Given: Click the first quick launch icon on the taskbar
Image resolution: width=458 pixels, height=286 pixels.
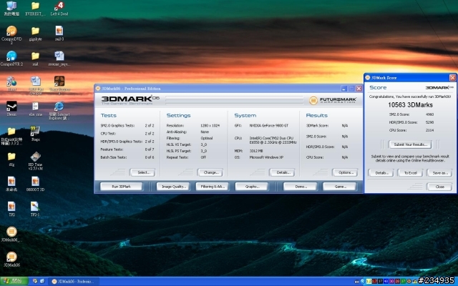Looking at the screenshot, I should 35,281.
